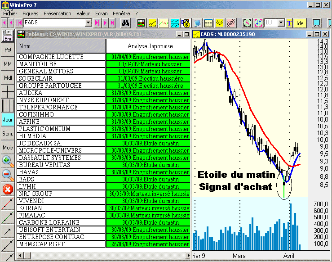Click the yellow sunburst icon
The width and height of the screenshot is (332, 262).
point(220,23)
